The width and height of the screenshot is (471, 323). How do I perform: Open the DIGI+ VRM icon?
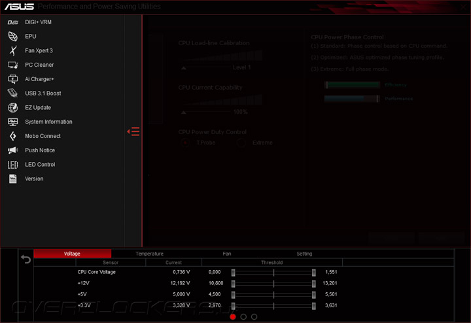(x=12, y=22)
